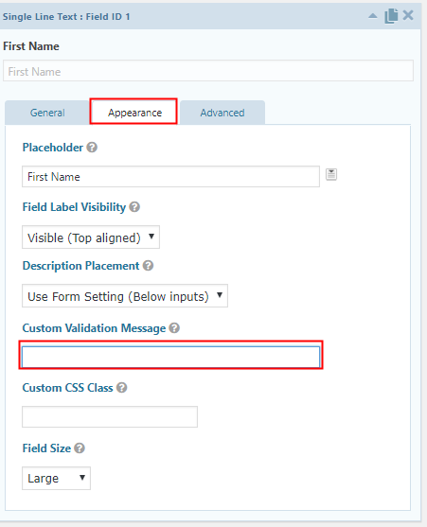Image resolution: width=427 pixels, height=527 pixels.
Task: Click the First Name preview field at top
Action: [208, 71]
